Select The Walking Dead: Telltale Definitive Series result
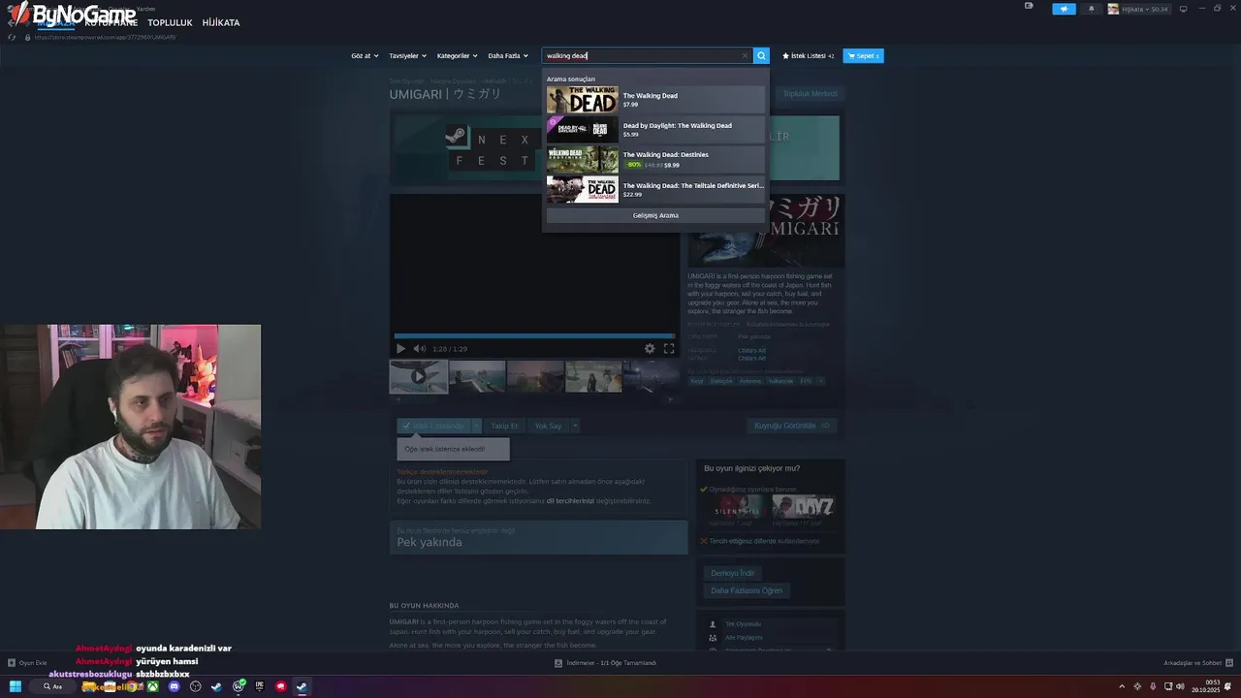Screen dimensions: 1241x698 pos(655,189)
